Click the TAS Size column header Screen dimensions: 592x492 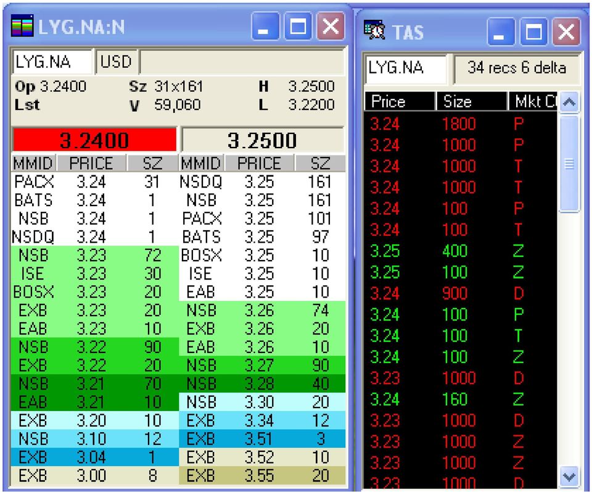(x=471, y=102)
